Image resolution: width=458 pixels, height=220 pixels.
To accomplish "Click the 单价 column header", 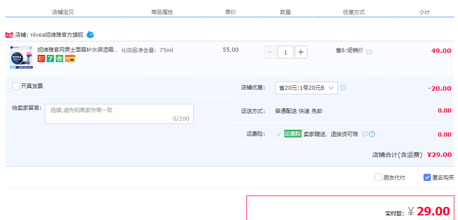I will click(x=230, y=12).
